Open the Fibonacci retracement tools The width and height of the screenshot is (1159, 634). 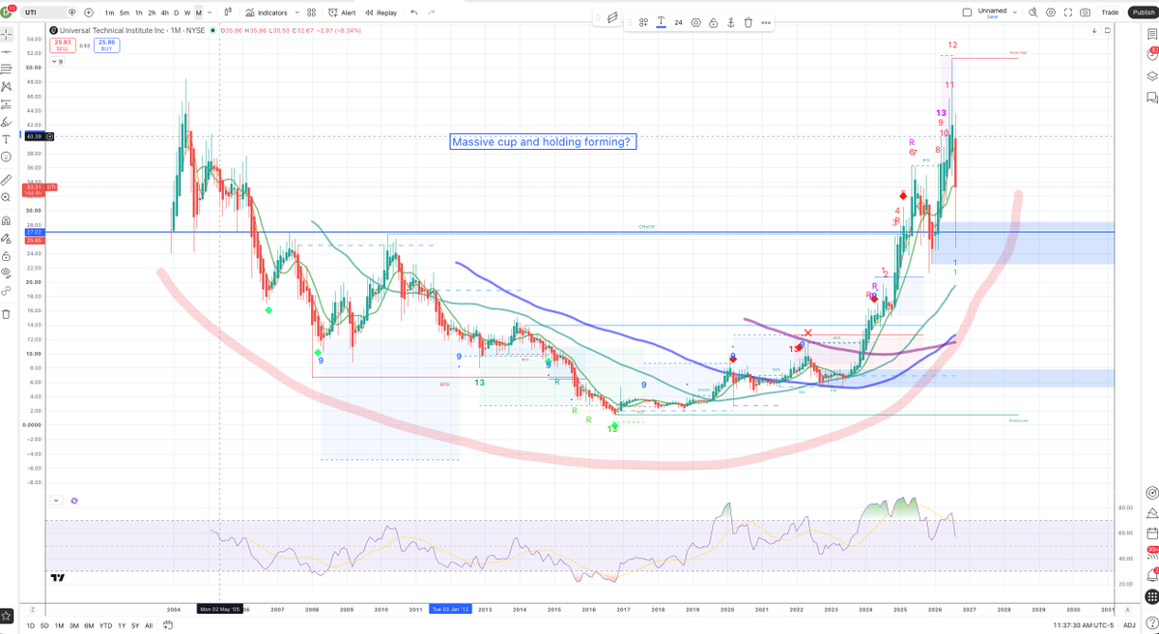click(x=7, y=69)
